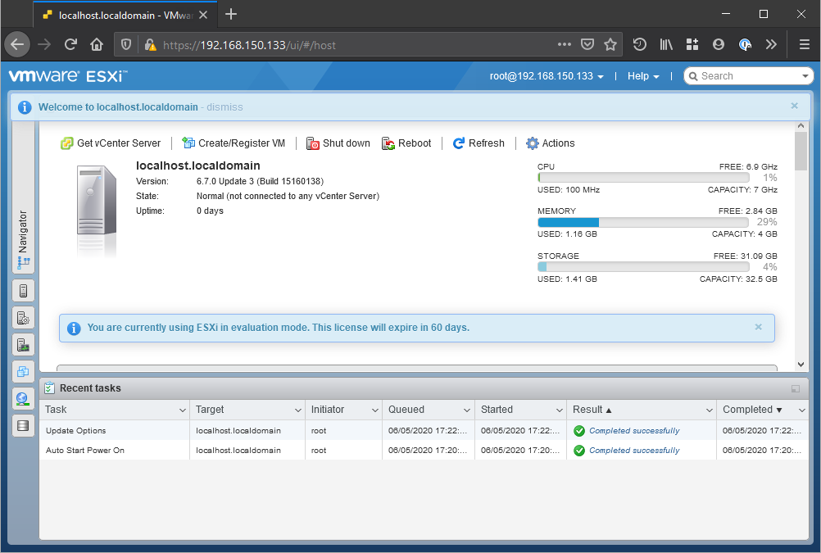This screenshot has height=553, width=821.
Task: Open the Storage icon in left sidebar
Action: tap(23, 426)
